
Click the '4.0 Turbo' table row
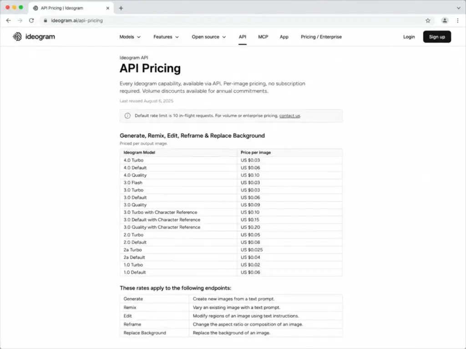click(231, 160)
